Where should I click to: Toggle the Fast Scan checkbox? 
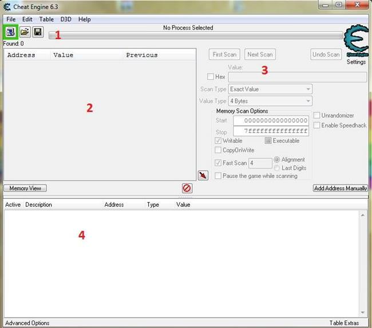(x=218, y=163)
